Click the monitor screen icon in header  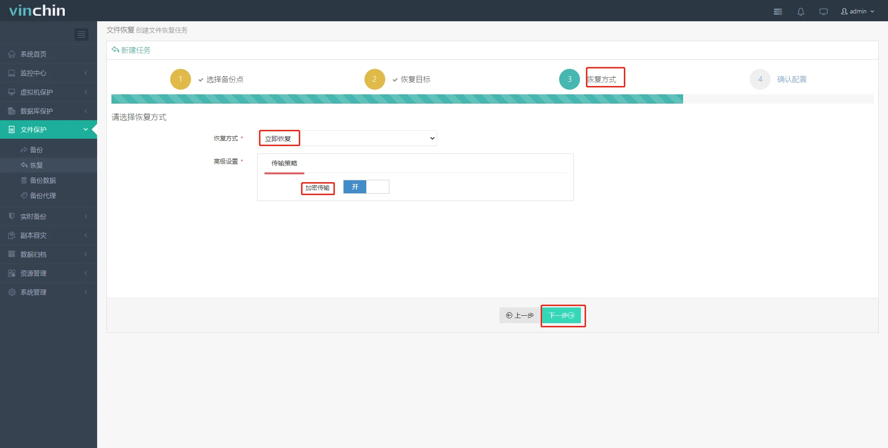tap(823, 12)
